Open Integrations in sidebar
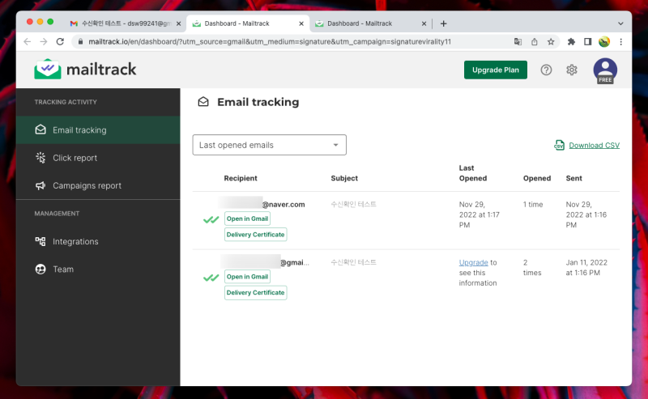The width and height of the screenshot is (648, 399). 98,241
